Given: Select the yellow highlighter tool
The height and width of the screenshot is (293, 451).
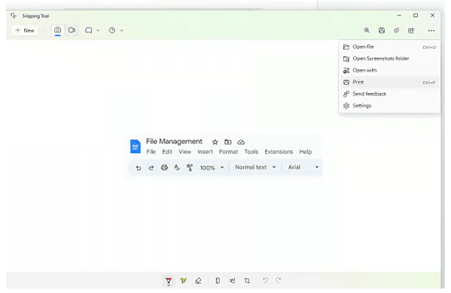Looking at the screenshot, I should 183,281.
